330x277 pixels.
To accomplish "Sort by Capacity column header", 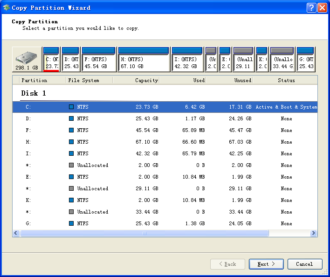I will tap(136, 80).
